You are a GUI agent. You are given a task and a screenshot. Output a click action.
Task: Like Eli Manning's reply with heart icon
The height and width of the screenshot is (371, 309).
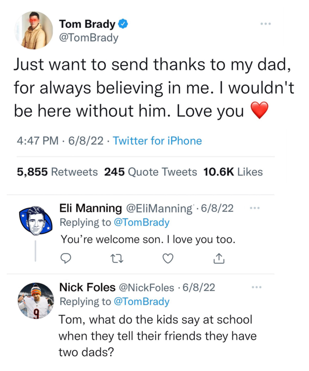(x=169, y=258)
